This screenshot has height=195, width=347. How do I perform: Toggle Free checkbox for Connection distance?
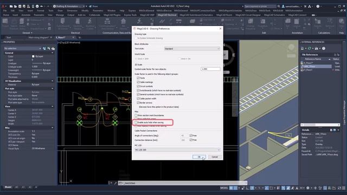pos(191,140)
